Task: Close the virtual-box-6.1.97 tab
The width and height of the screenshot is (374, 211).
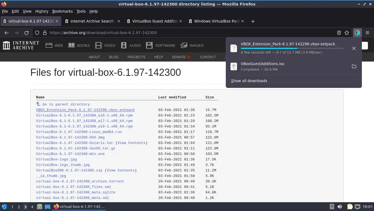Action: tap(57, 21)
